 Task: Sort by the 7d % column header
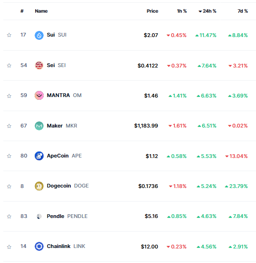coord(242,11)
